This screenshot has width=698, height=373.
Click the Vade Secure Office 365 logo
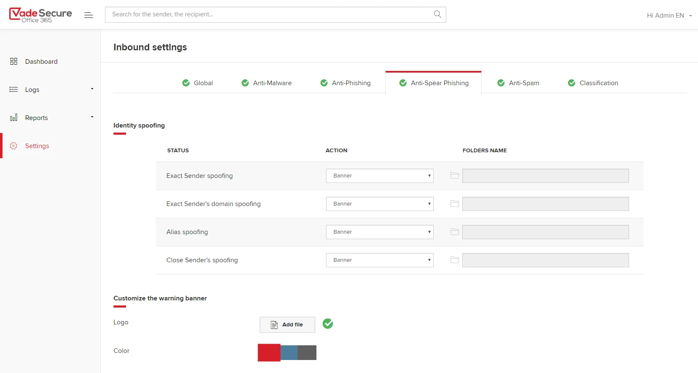(x=41, y=15)
